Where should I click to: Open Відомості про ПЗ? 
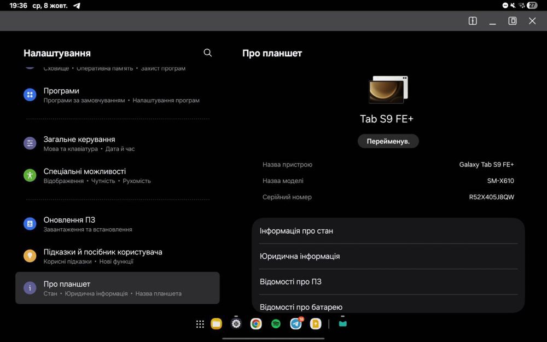point(388,282)
